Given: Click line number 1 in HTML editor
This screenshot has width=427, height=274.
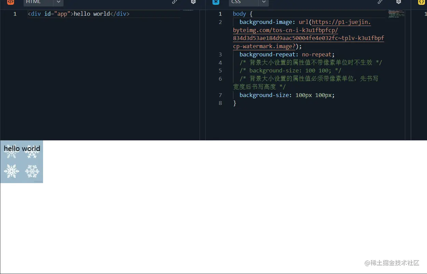Looking at the screenshot, I should (15, 14).
